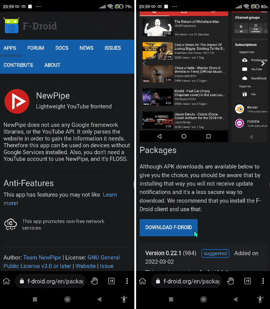The width and height of the screenshot is (270, 309).
Task: Open the F-Droid logo homepage link
Action: [30, 26]
